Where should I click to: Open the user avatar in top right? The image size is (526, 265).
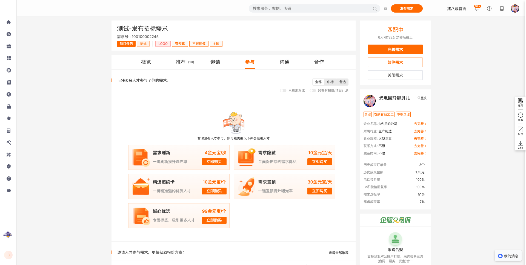tap(515, 8)
